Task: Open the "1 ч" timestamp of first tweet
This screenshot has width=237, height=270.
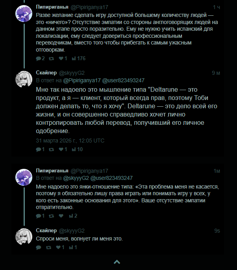Action: (217, 7)
